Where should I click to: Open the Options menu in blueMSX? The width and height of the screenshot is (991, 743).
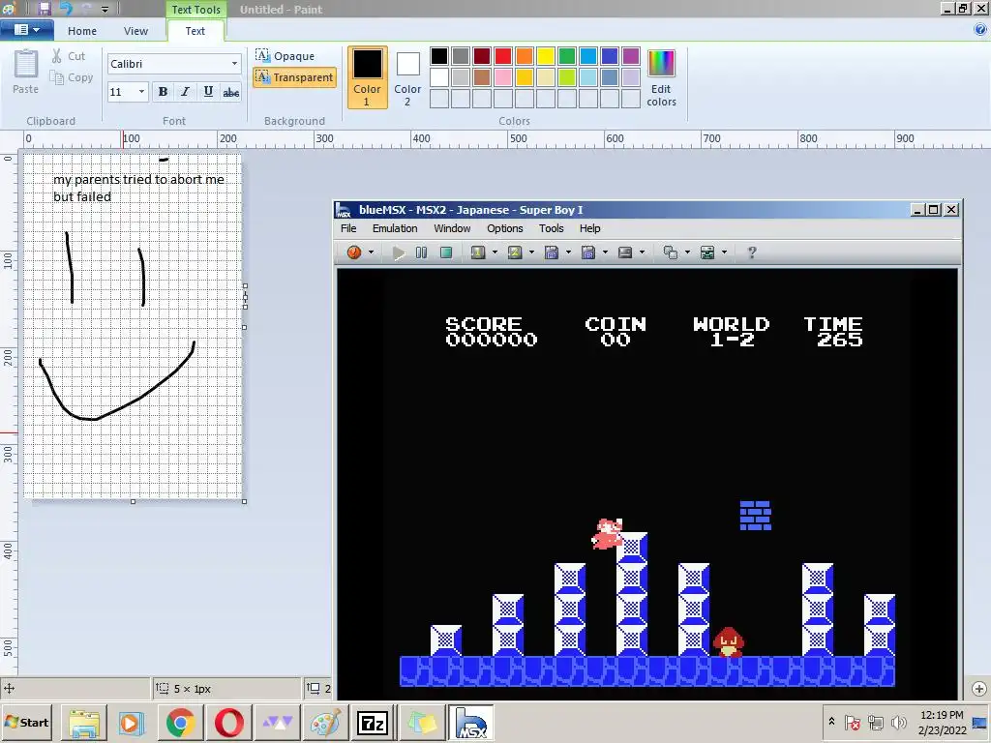505,228
